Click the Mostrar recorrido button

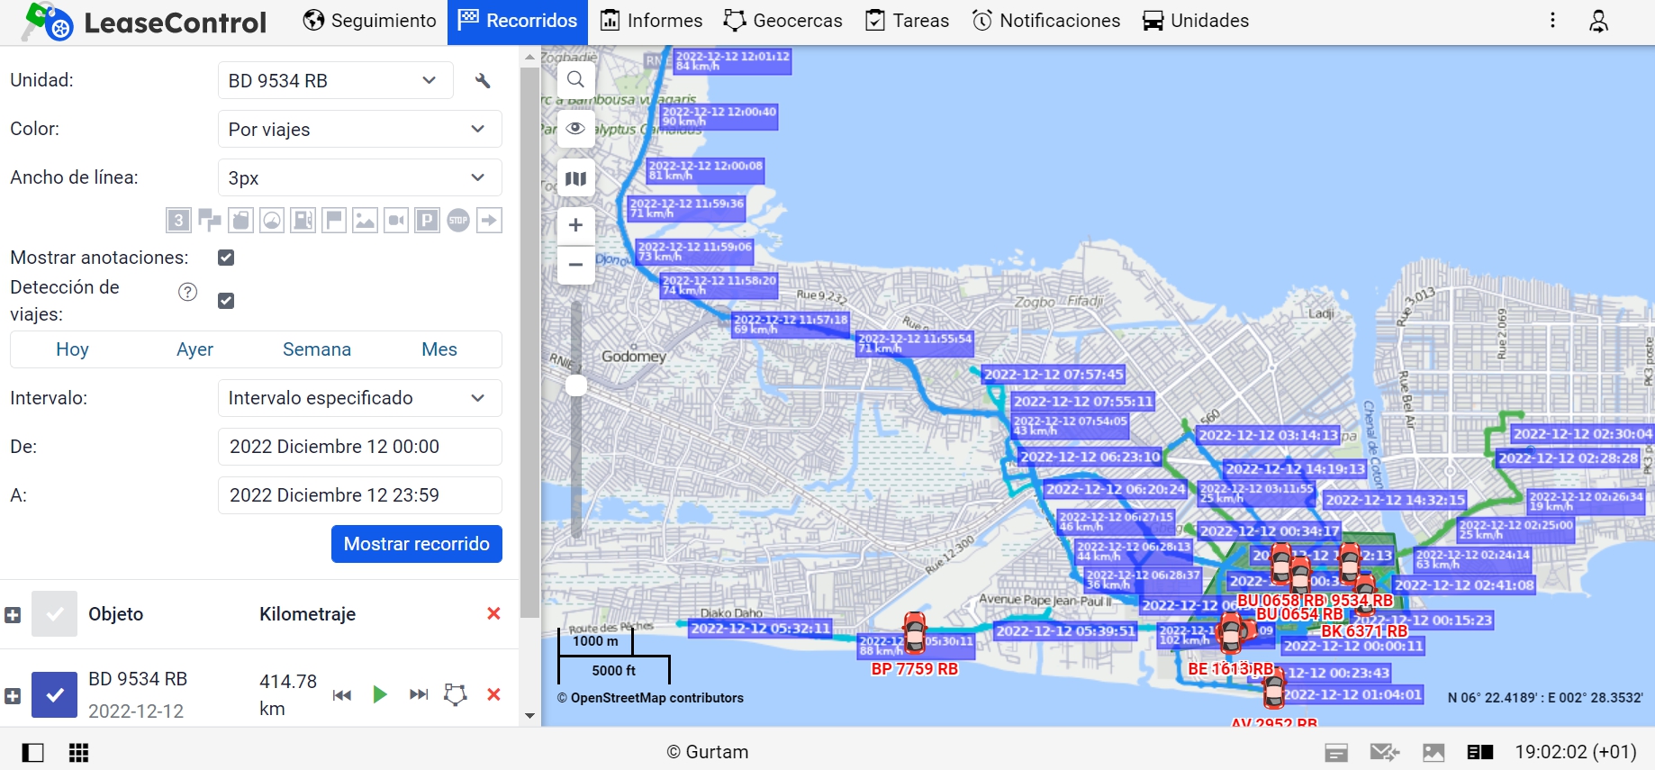click(417, 544)
